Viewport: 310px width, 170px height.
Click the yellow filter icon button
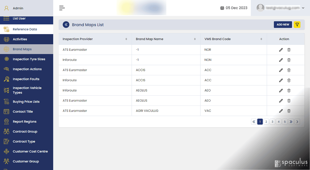(297, 25)
